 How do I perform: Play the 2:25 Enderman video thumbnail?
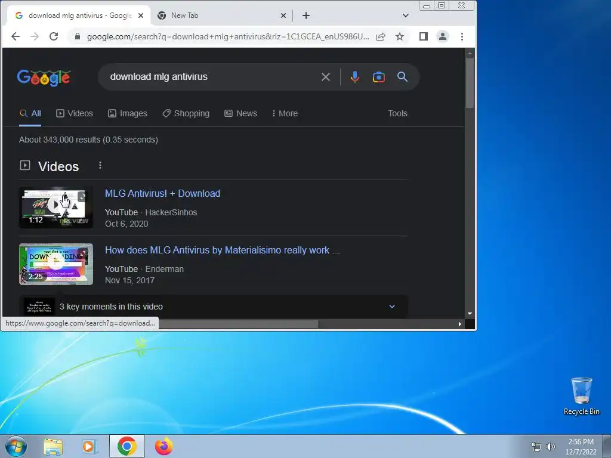click(x=56, y=264)
